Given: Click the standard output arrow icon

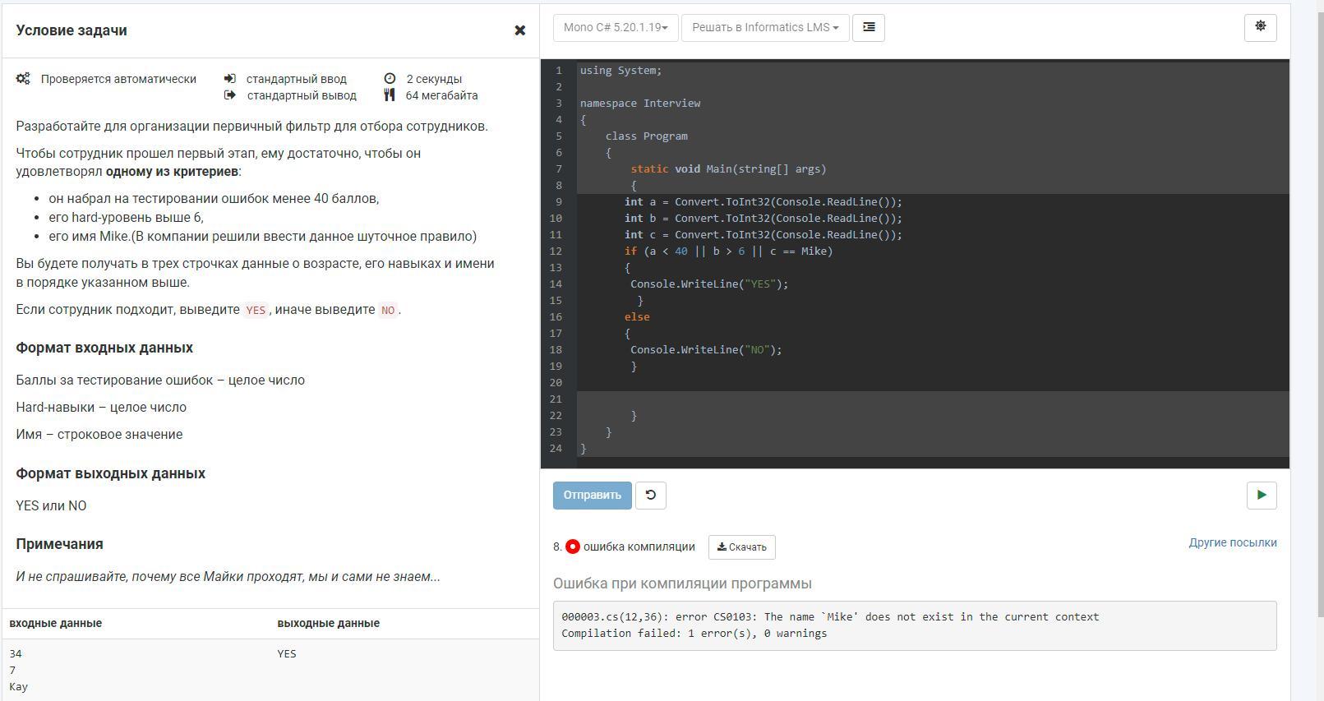Looking at the screenshot, I should (x=229, y=95).
